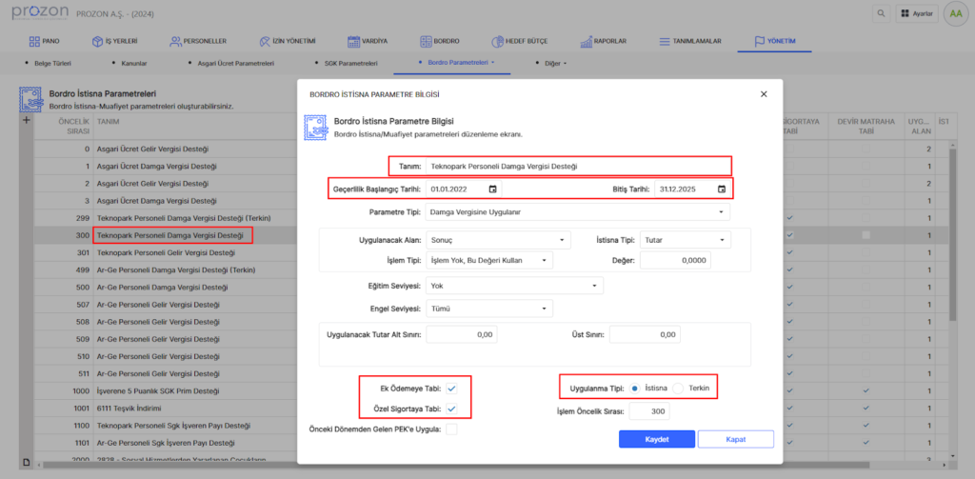Viewport: 975px width, 479px height.
Task: Open the BORDRO menu
Action: click(x=439, y=42)
